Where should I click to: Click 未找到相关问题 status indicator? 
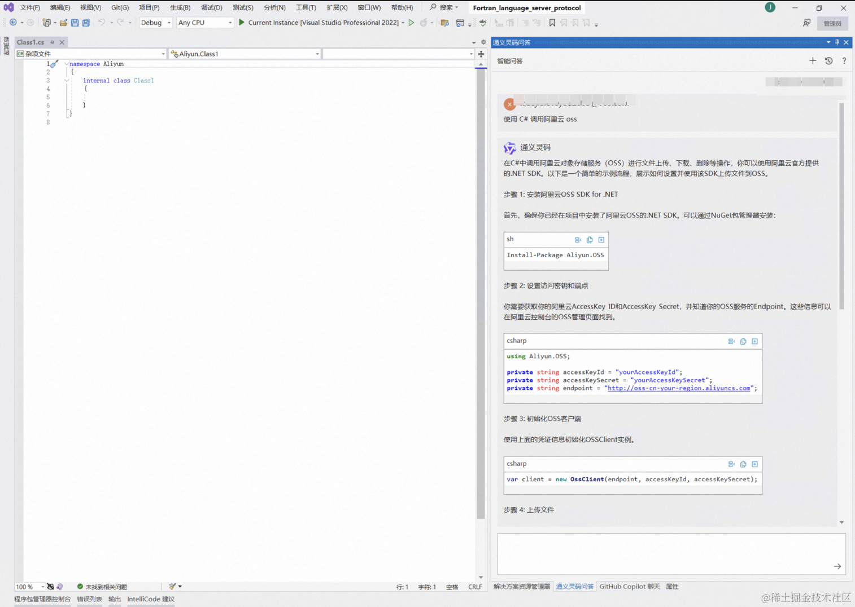click(x=102, y=587)
